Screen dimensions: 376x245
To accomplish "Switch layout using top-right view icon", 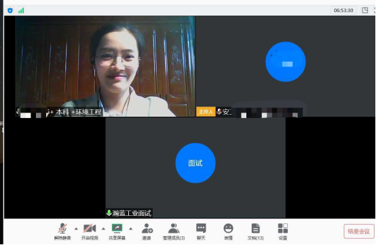I will coord(364,10).
